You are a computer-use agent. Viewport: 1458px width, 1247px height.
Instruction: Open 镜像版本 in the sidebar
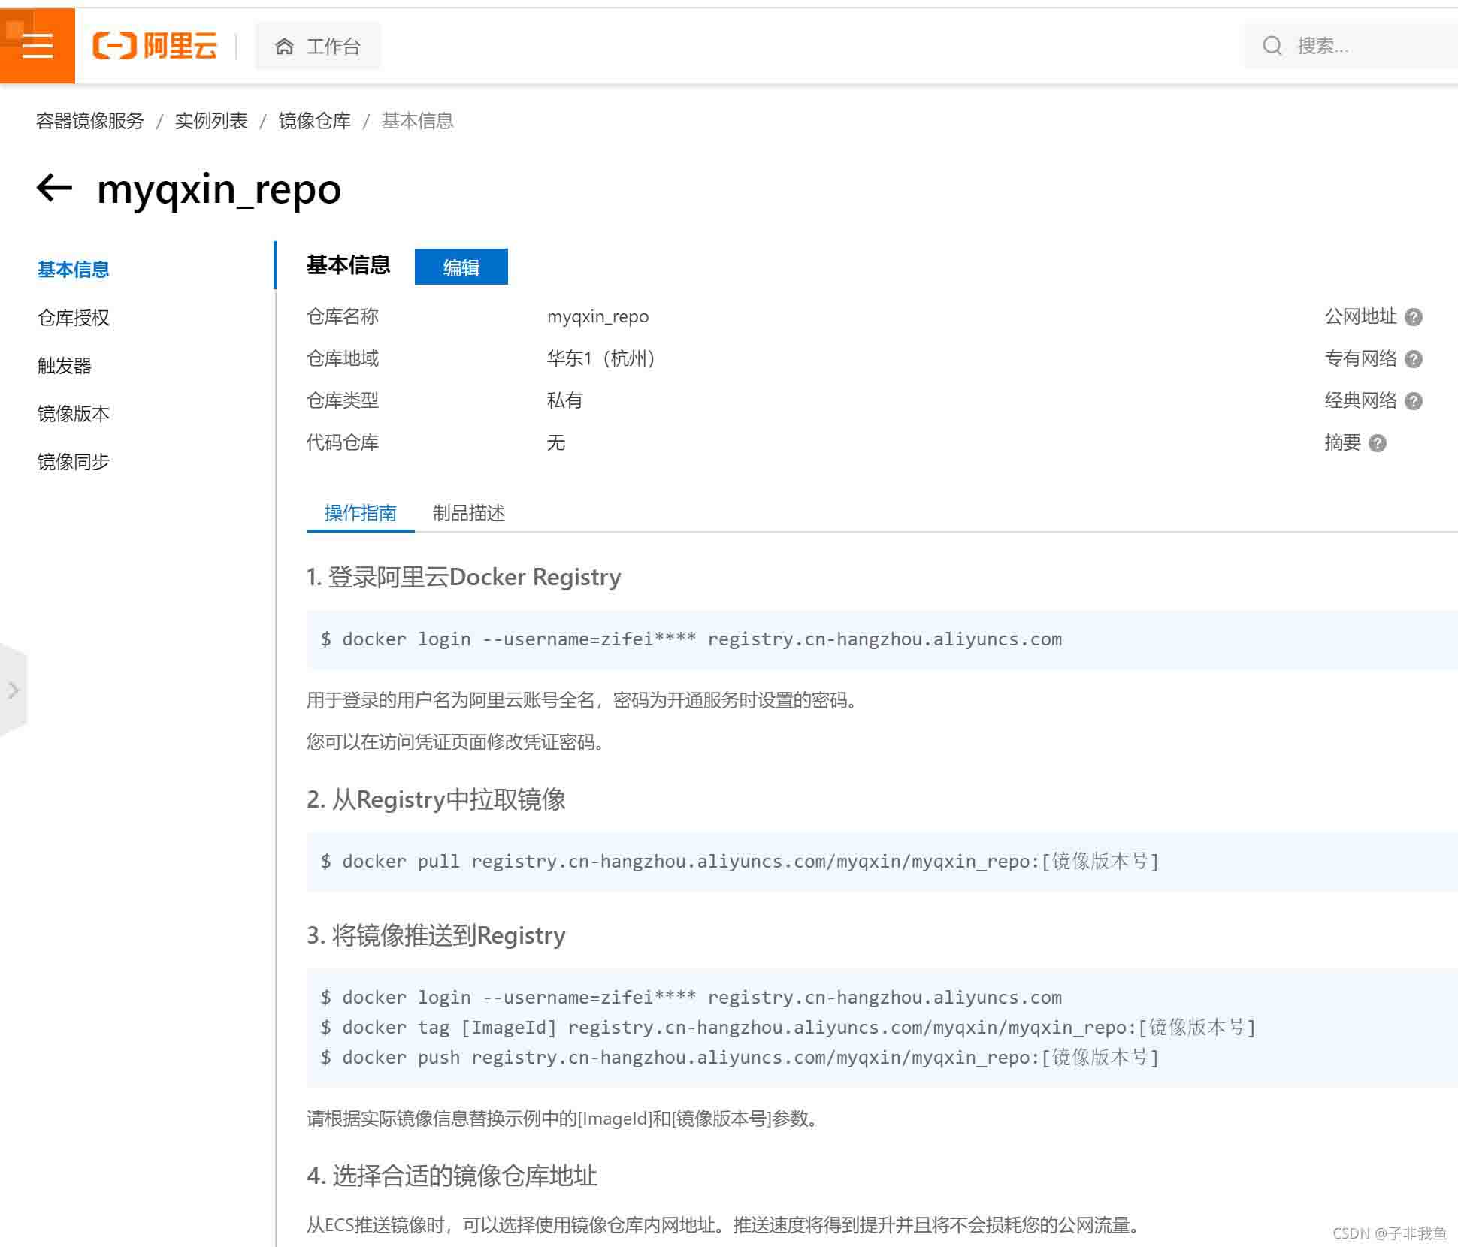coord(74,414)
